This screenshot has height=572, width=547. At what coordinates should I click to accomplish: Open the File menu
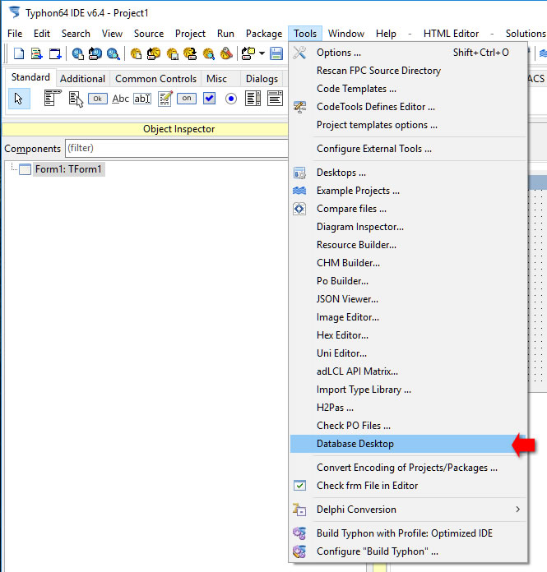click(15, 34)
